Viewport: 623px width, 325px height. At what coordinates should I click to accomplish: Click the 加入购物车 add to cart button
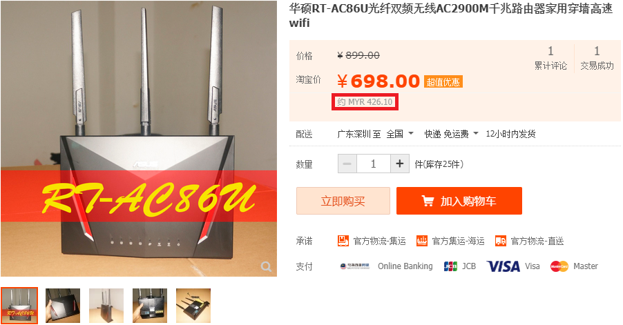(459, 201)
